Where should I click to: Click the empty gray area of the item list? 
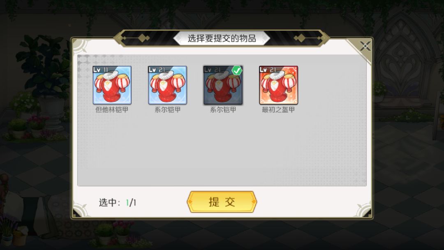coord(222,150)
